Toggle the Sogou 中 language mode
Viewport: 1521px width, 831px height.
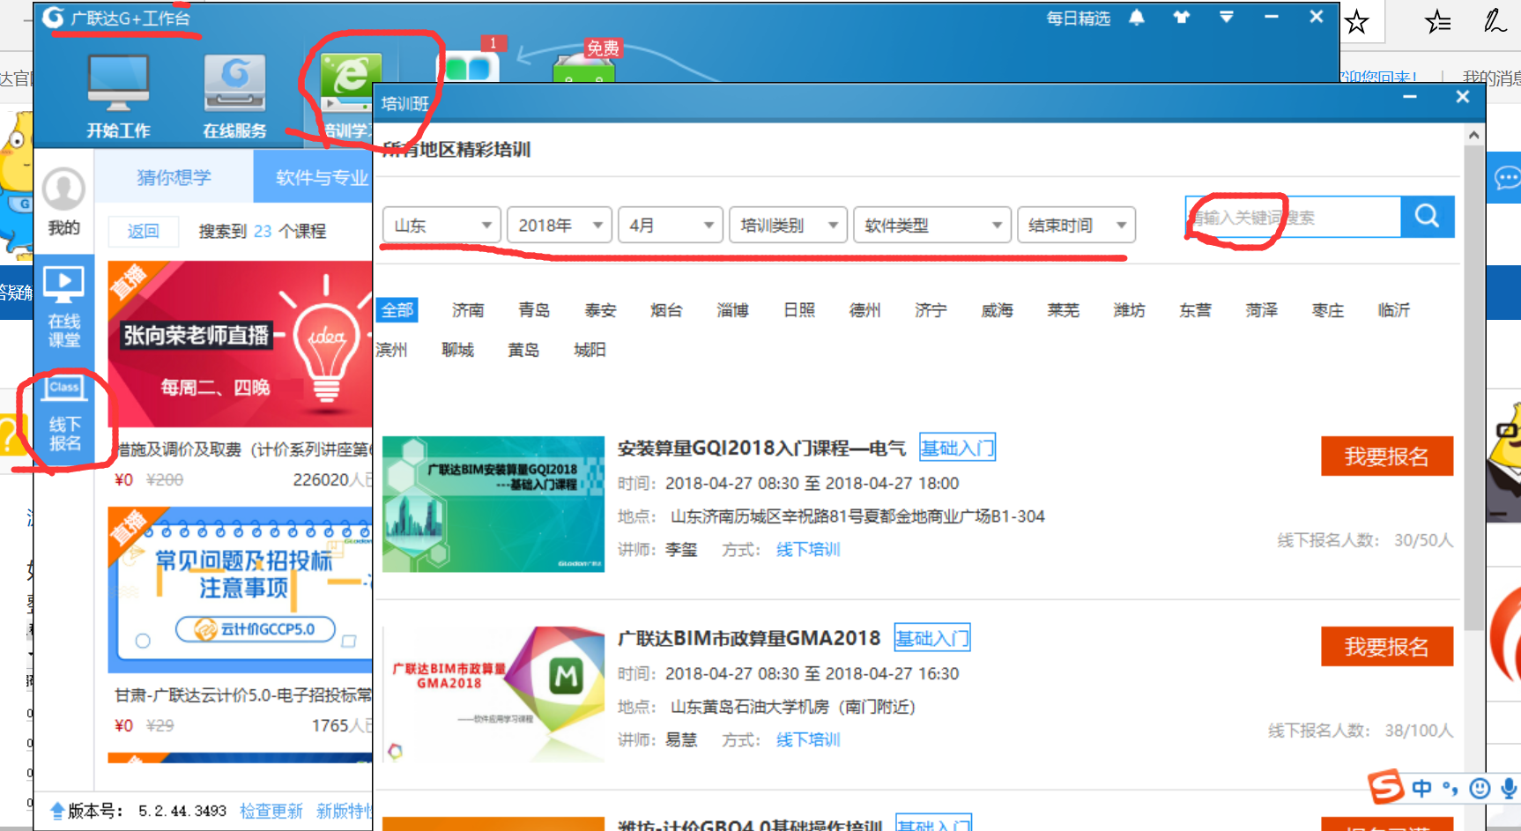[1421, 788]
